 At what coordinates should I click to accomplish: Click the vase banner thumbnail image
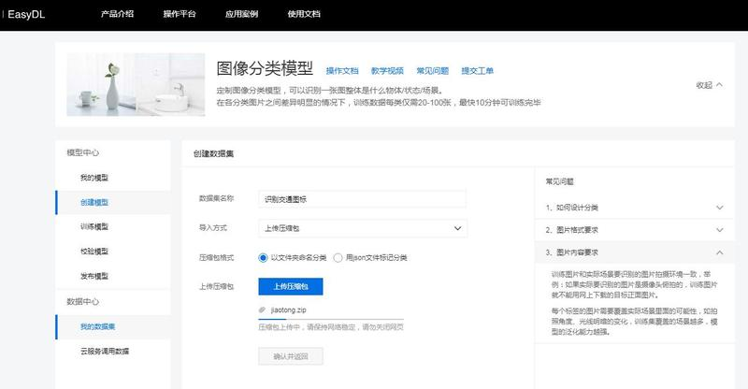(136, 84)
